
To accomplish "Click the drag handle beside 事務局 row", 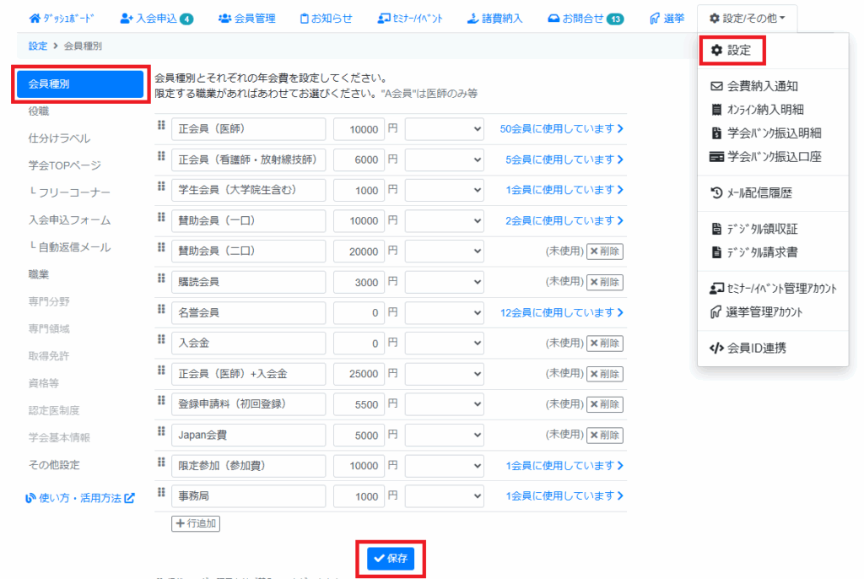I will [160, 492].
